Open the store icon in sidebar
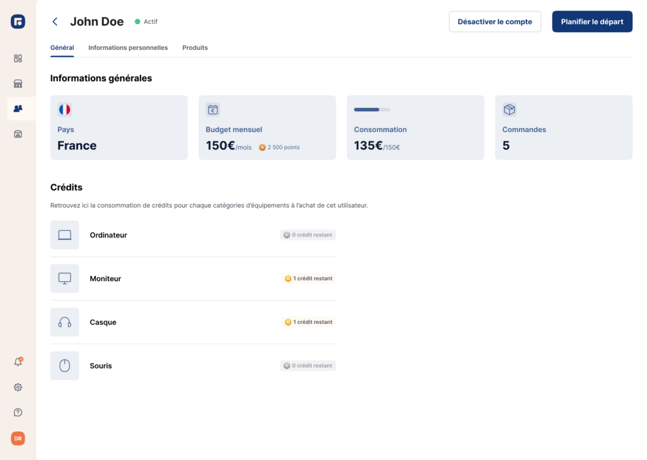The width and height of the screenshot is (647, 460). point(18,83)
